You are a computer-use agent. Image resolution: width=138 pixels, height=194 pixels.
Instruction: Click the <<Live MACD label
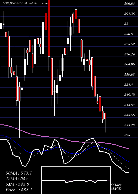click(x=116, y=187)
